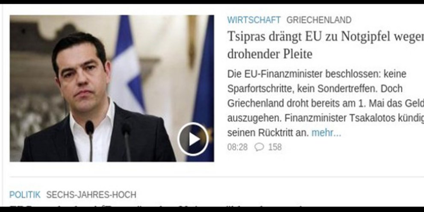Open the 158 comments count
This screenshot has height=212, width=424.
pos(275,147)
